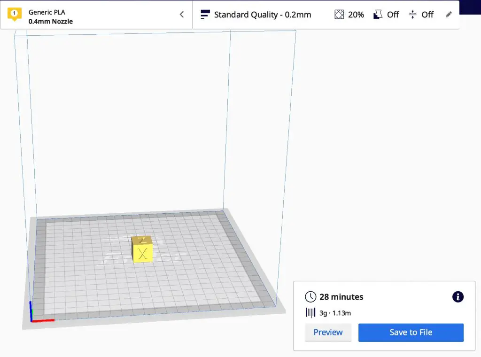Click the build plate adhesion icon labeled Off
This screenshot has width=481, height=357.
pyautogui.click(x=412, y=15)
